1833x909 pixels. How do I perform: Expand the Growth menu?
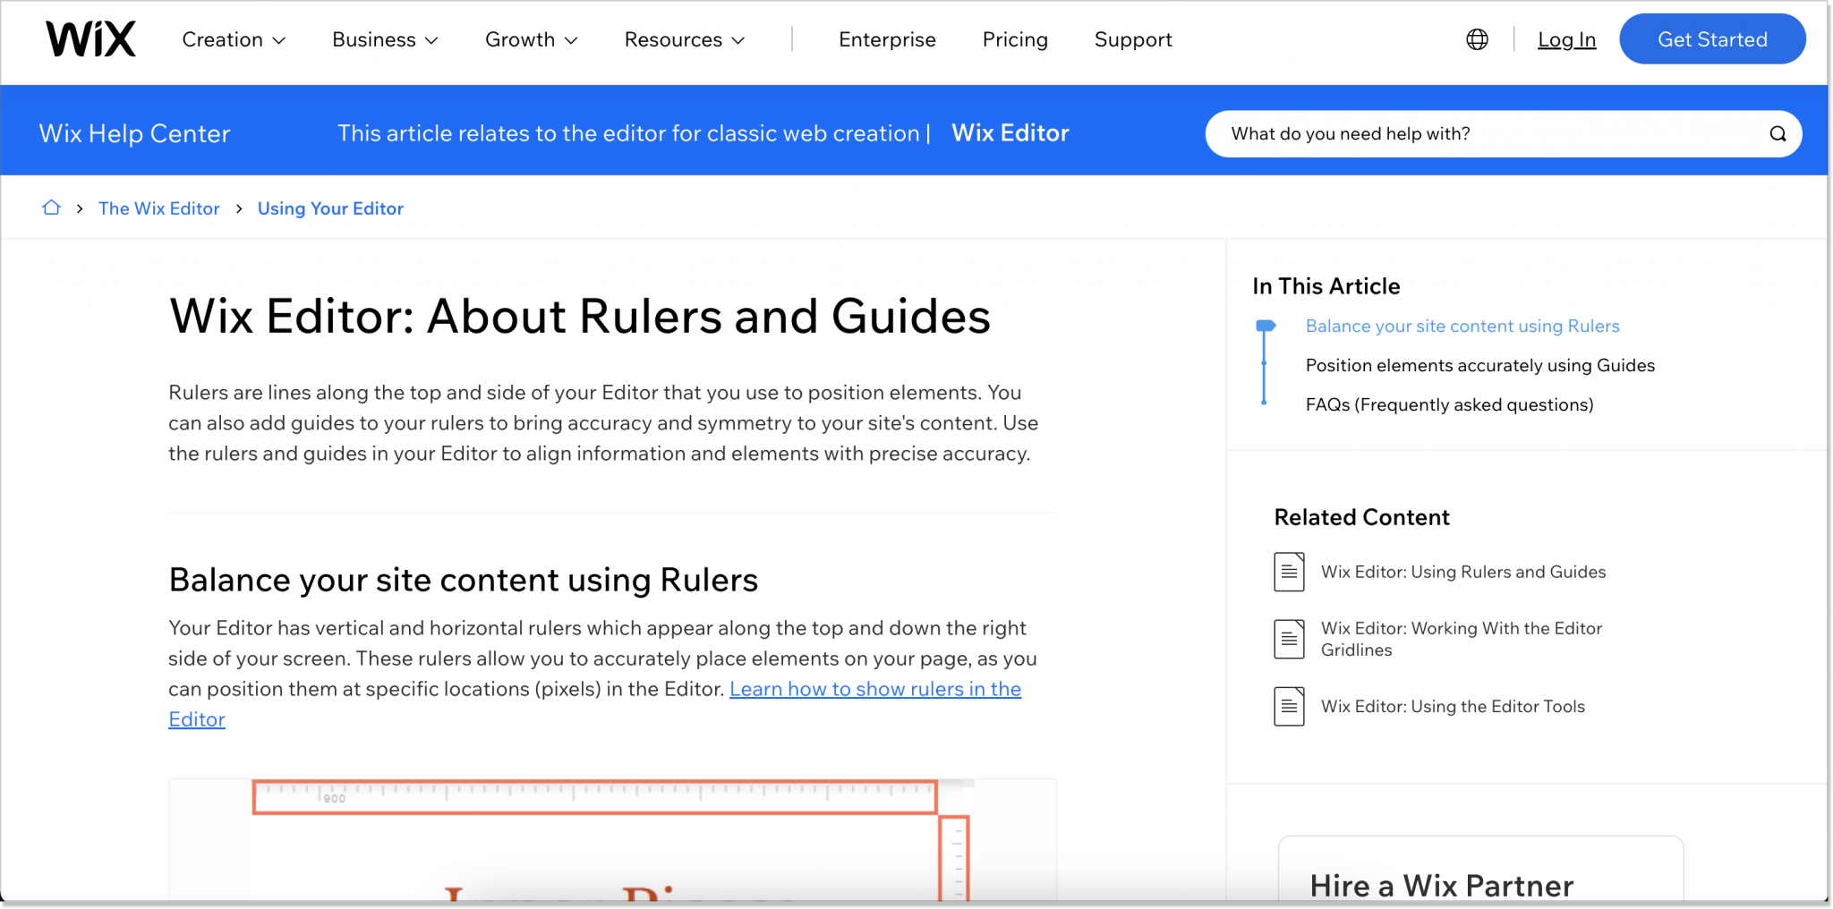click(x=531, y=39)
